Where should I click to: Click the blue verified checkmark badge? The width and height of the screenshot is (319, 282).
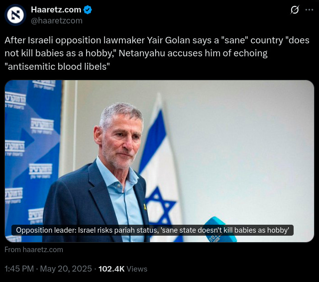click(88, 10)
